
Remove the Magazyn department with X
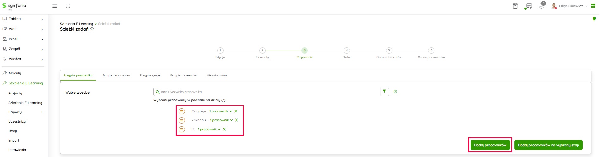pos(236,111)
